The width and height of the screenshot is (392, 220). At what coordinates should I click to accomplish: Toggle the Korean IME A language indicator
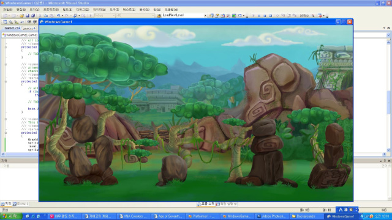tap(341, 210)
